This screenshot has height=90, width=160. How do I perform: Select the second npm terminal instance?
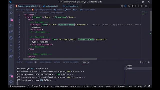click(x=138, y=69)
